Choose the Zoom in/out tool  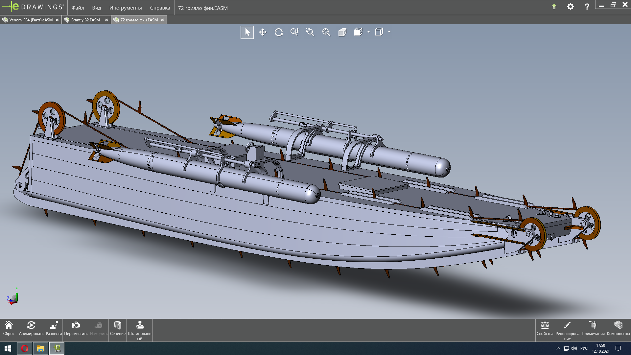(x=294, y=32)
